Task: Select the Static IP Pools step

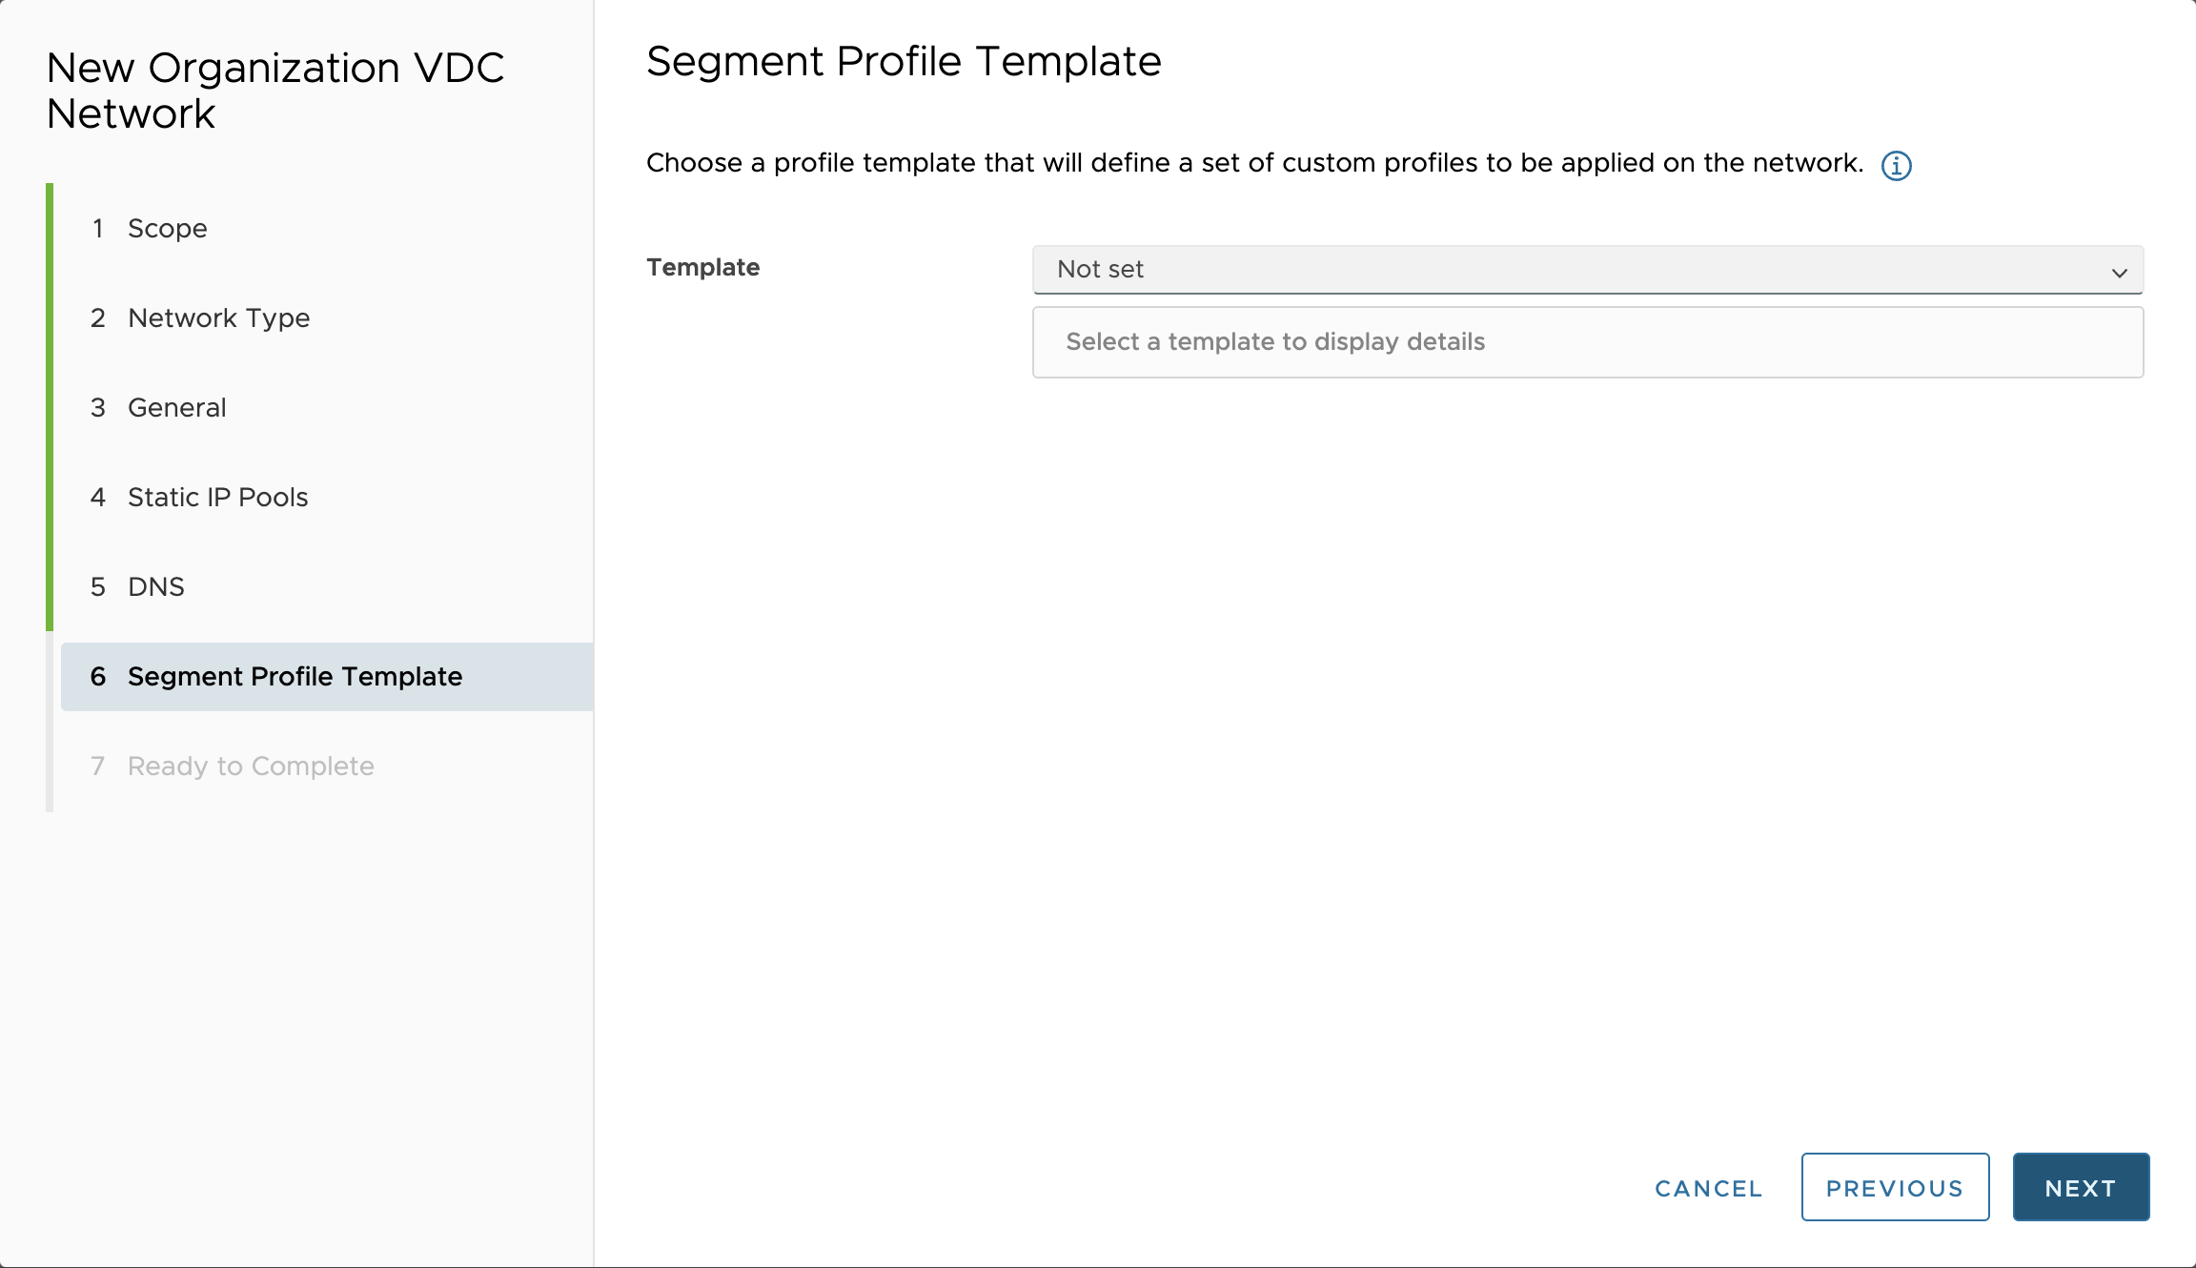Action: click(x=217, y=498)
